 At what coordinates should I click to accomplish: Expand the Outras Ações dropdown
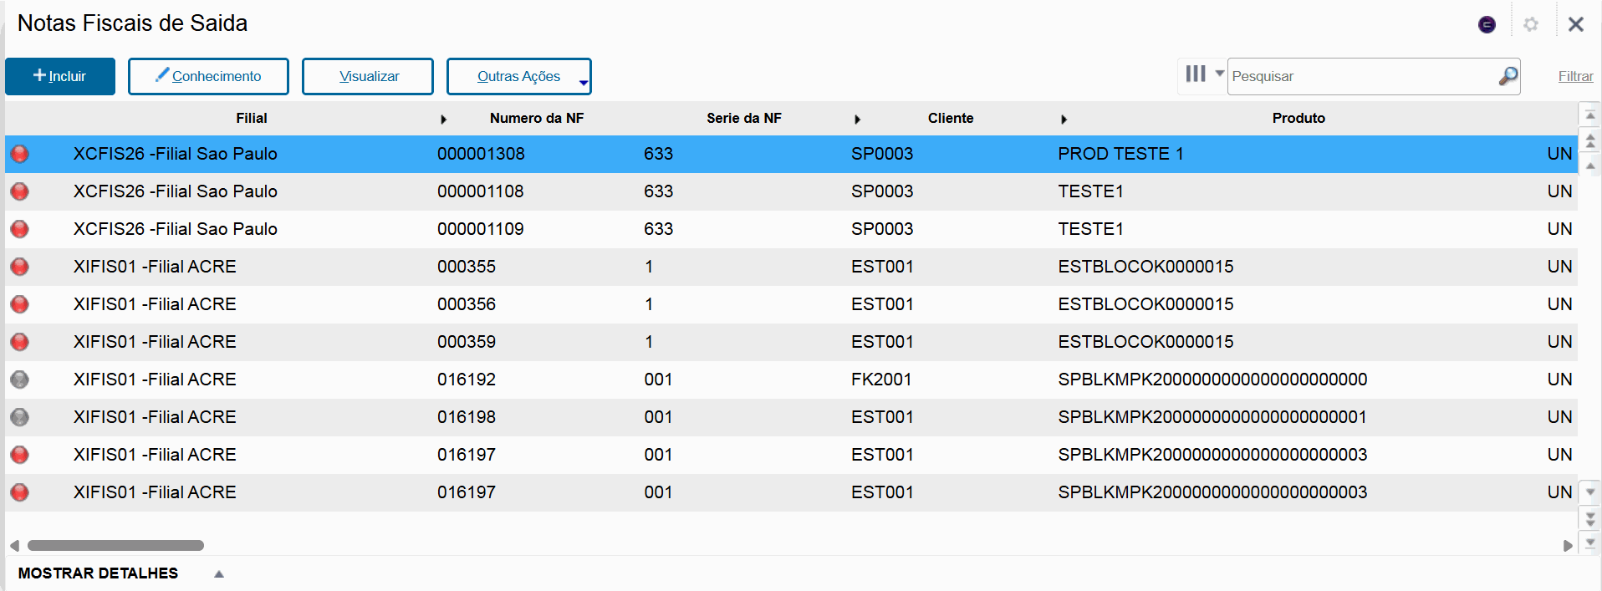tap(583, 81)
